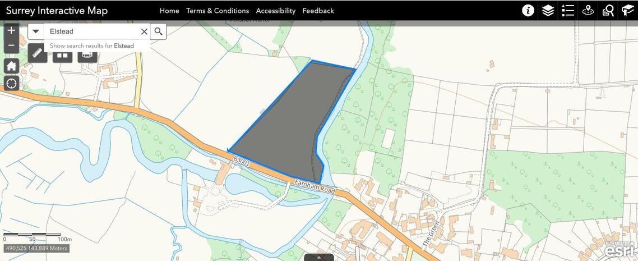Click the magnifier search button
638x261 pixels.
point(159,31)
